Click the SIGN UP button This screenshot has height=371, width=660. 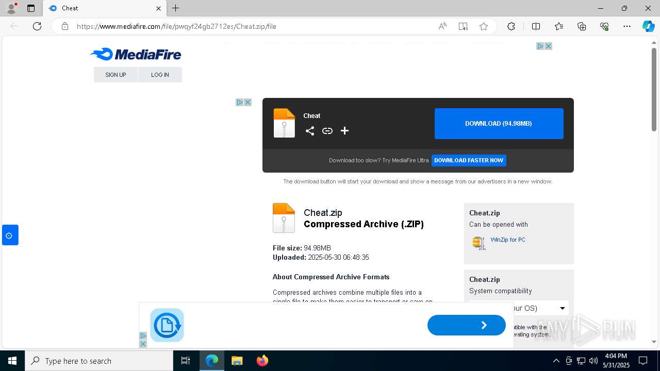(115, 75)
